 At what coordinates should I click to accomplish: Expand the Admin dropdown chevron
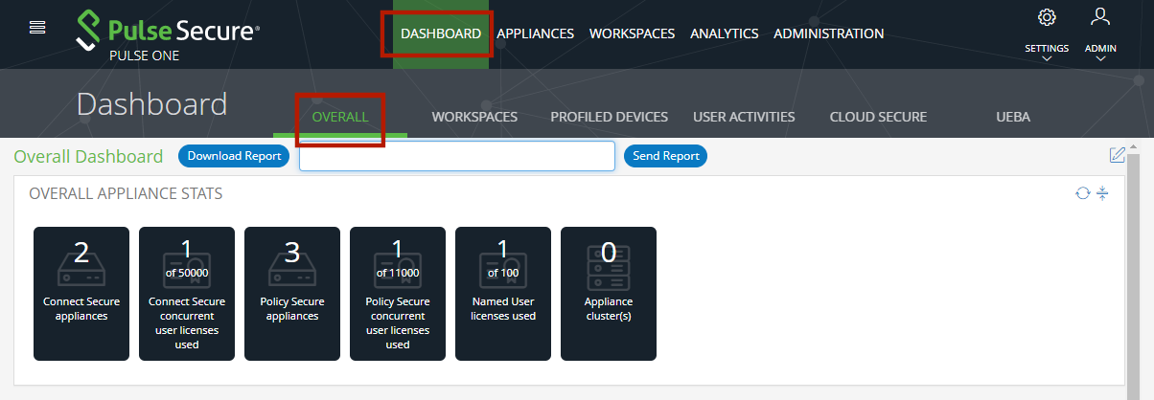[1100, 58]
